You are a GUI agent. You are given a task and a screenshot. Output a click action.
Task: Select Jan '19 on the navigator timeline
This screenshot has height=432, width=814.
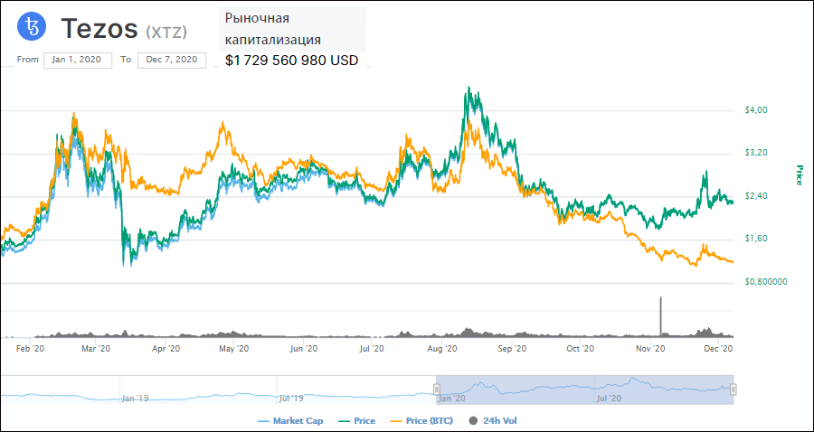(134, 398)
